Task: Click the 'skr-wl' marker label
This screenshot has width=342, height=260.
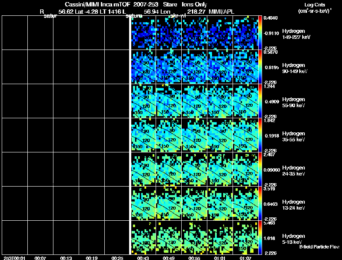Action: pyautogui.click(x=178, y=16)
